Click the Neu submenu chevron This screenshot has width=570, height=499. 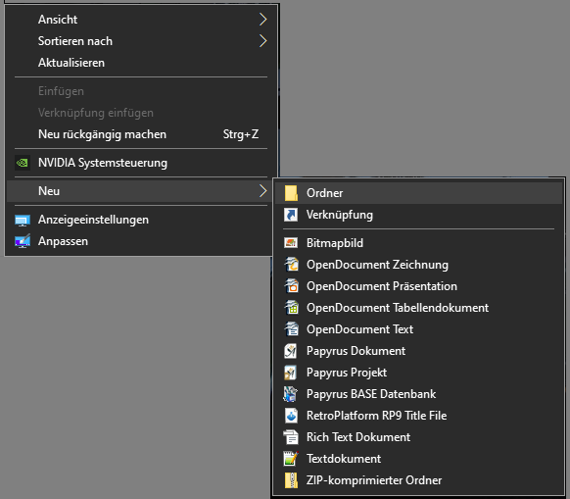[x=262, y=191]
